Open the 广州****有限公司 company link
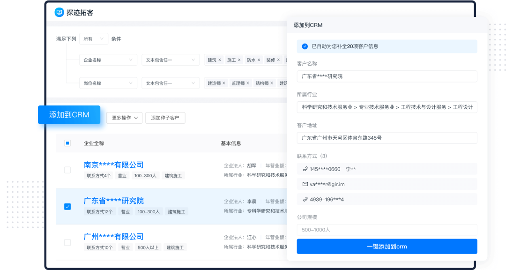Image resolution: width=506 pixels, height=270 pixels. point(114,237)
